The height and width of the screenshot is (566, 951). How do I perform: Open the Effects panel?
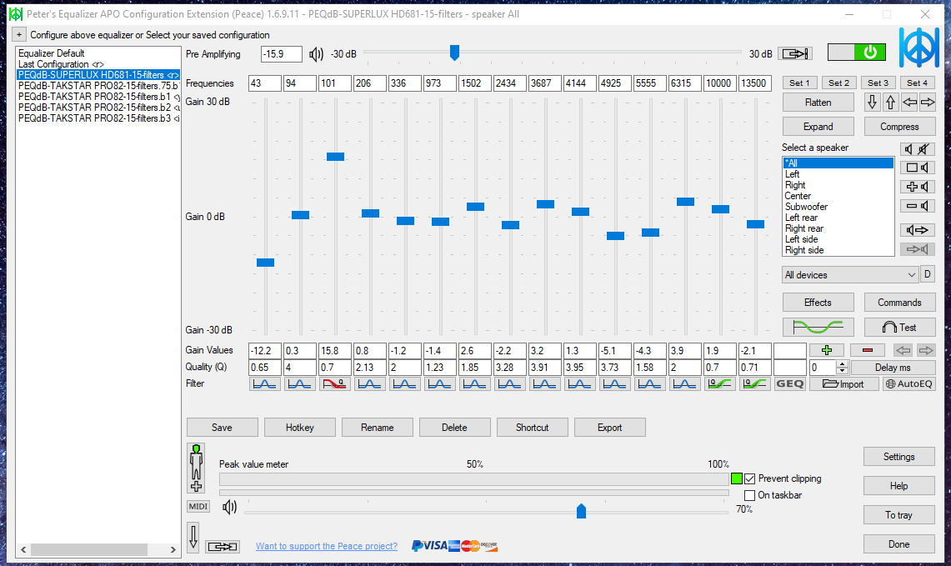pyautogui.click(x=818, y=303)
